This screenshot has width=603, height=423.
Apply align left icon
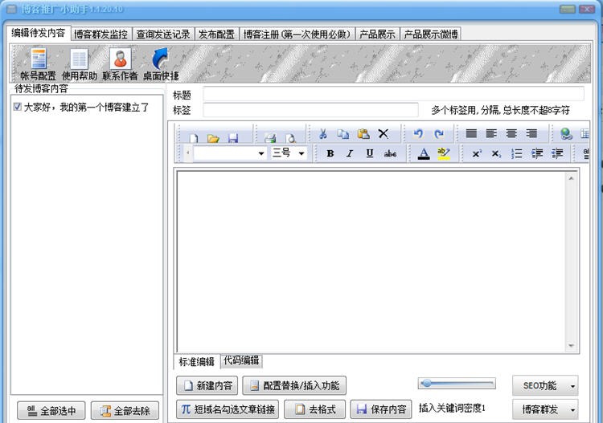coord(491,133)
